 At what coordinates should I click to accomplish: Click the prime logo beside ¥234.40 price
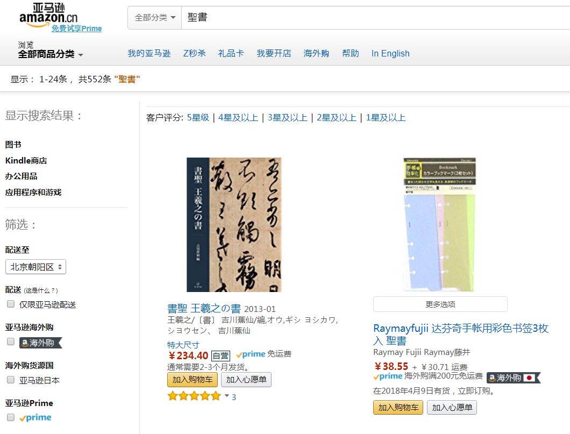(251, 354)
